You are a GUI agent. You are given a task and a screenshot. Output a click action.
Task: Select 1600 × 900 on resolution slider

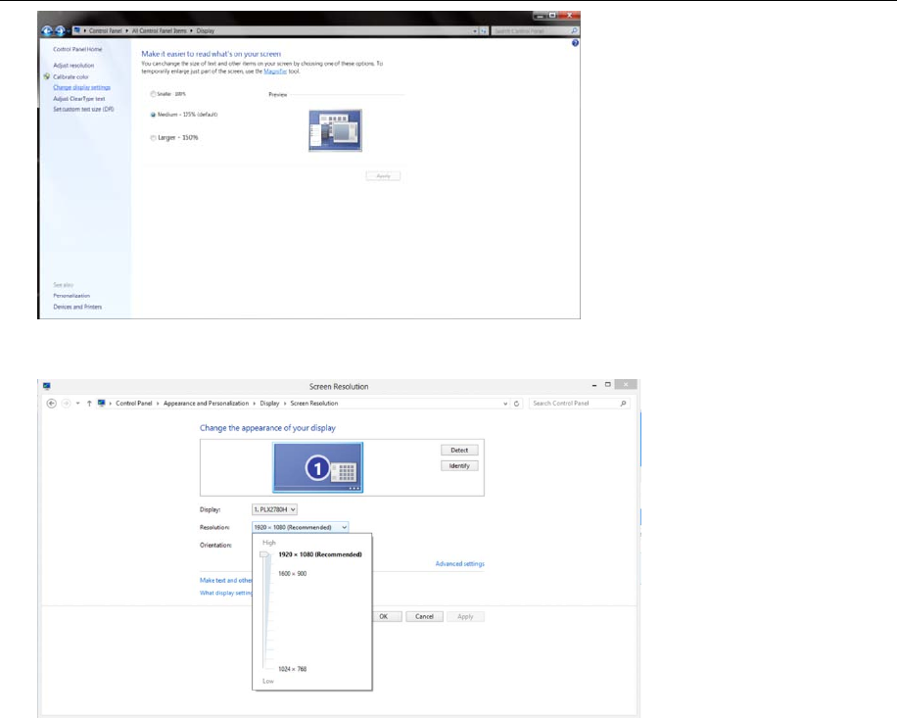click(293, 573)
